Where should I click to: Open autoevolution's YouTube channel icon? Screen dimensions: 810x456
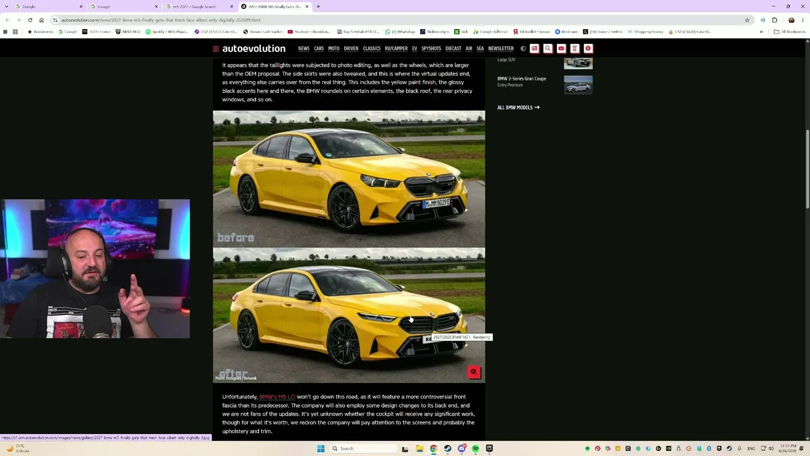coord(561,49)
